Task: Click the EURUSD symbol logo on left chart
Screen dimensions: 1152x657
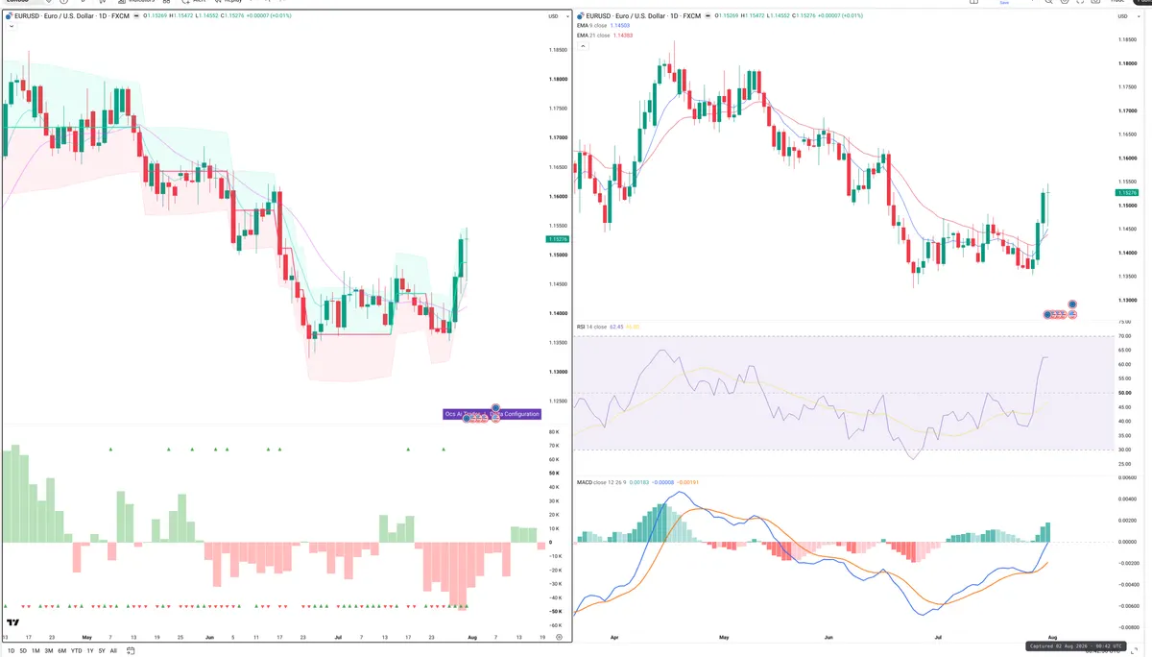Action: [x=9, y=16]
